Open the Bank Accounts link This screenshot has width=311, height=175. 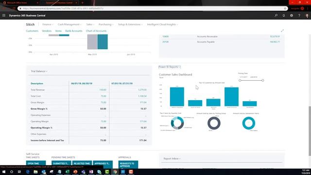[x=74, y=31]
